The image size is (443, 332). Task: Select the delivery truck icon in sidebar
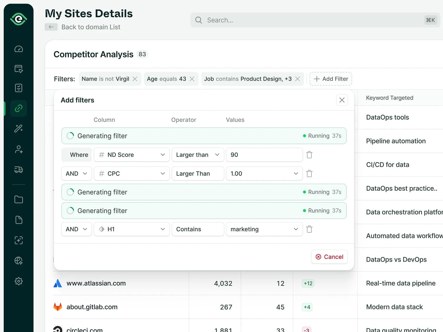pyautogui.click(x=18, y=170)
